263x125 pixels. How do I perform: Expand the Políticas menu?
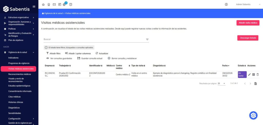tap(19, 29)
